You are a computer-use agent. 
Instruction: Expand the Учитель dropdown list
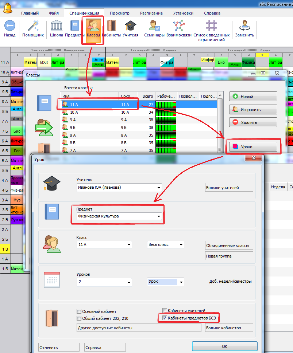[x=159, y=188]
